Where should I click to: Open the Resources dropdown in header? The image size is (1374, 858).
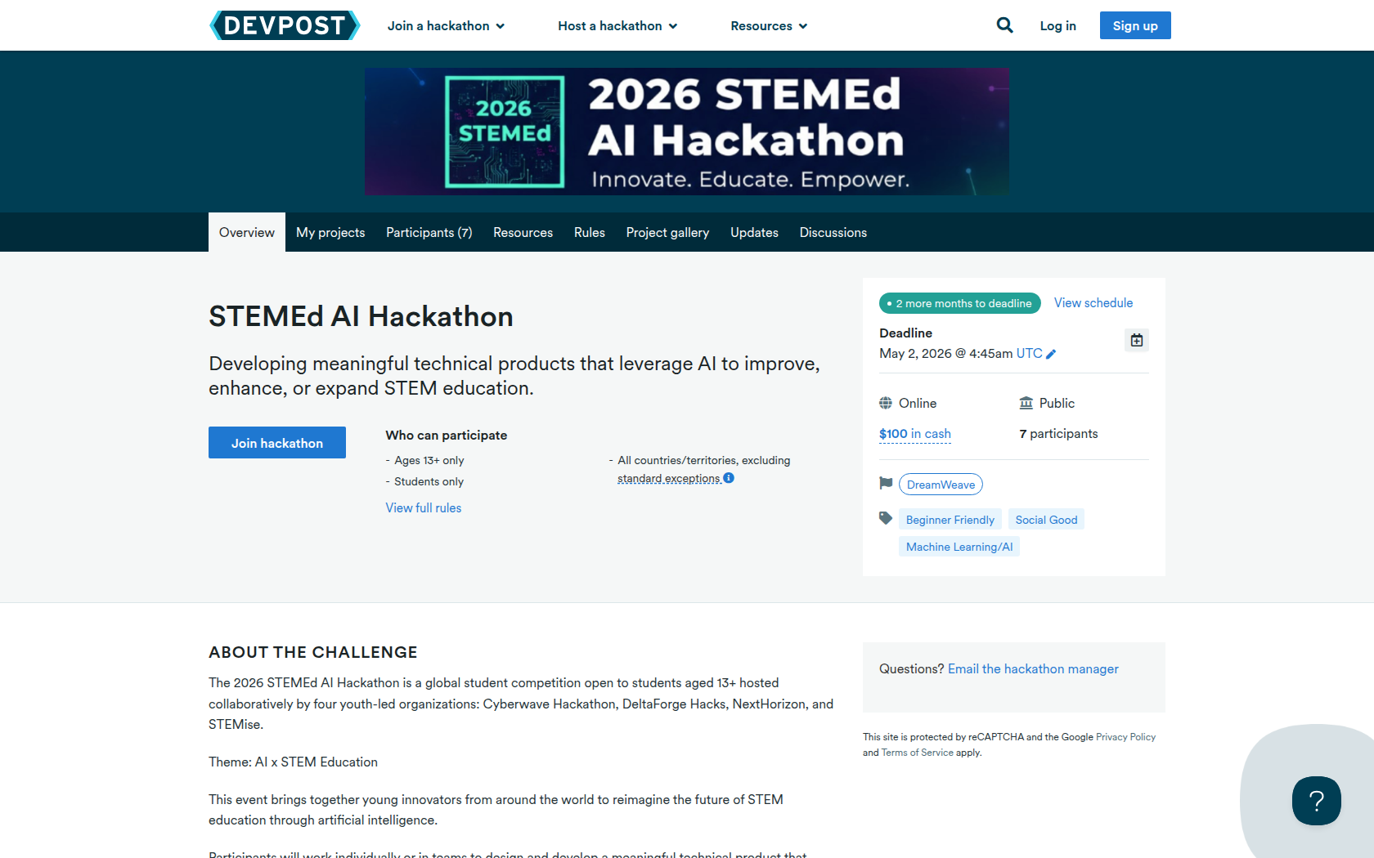(769, 26)
